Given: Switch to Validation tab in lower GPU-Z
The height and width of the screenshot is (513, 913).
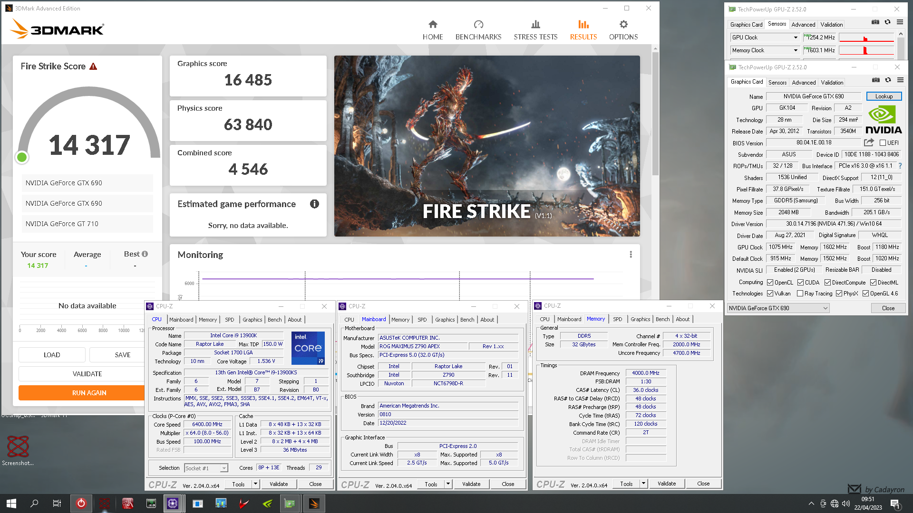Looking at the screenshot, I should pyautogui.click(x=832, y=83).
